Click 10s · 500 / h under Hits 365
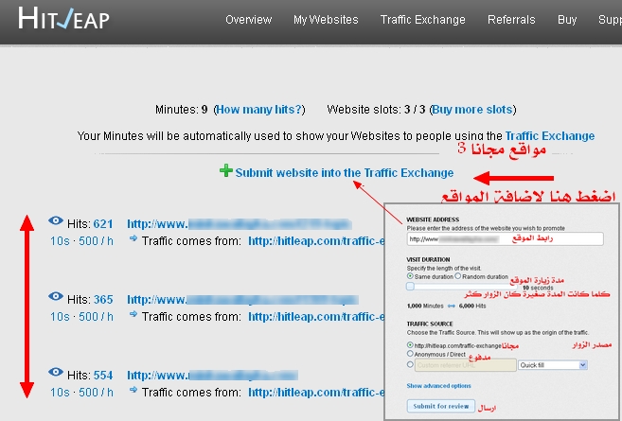Viewport: 622px width, 421px height. point(81,317)
